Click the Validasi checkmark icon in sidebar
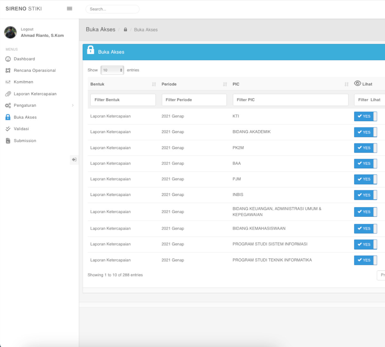This screenshot has width=385, height=347. 8,129
